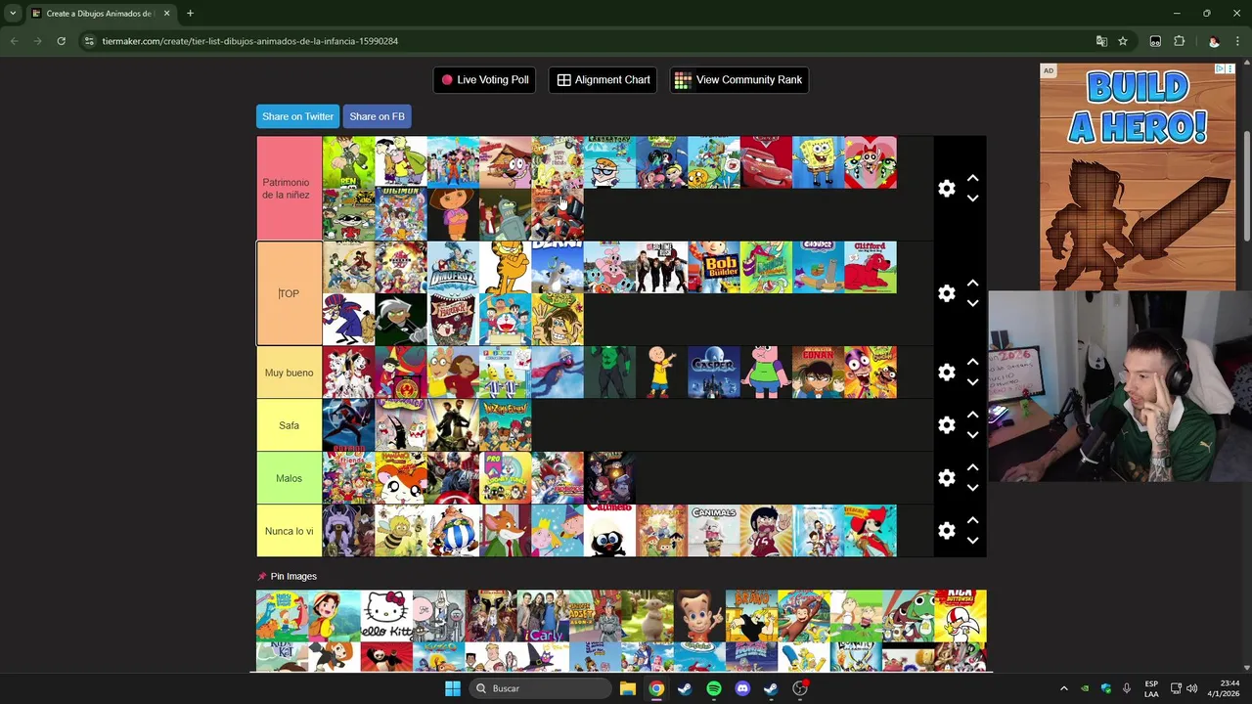Move the Malos row down
The height and width of the screenshot is (704, 1252).
972,488
